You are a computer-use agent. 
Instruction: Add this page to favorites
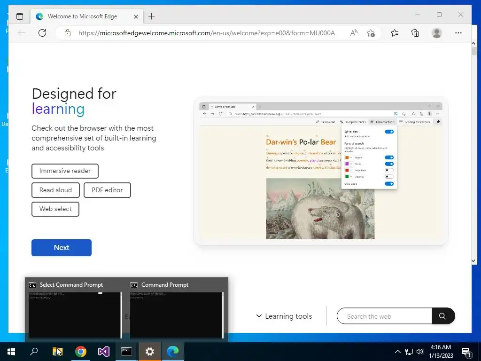coord(371,33)
